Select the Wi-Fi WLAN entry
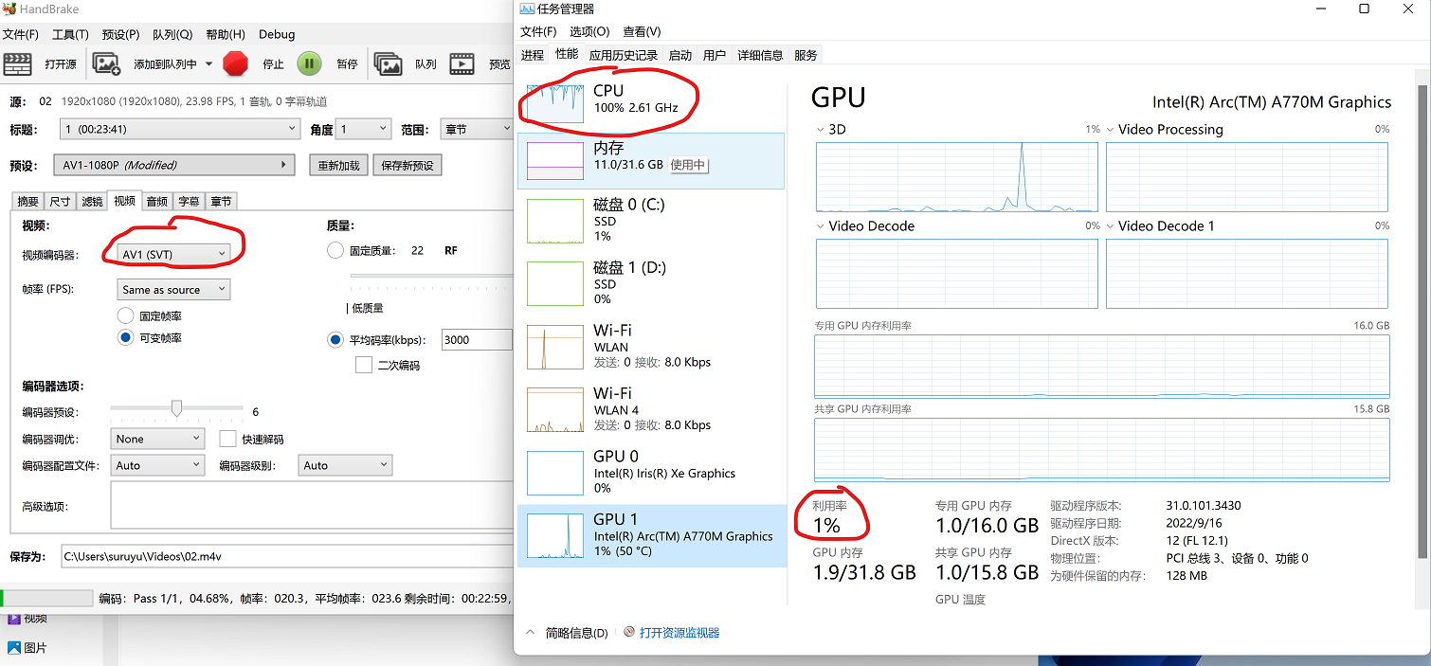The height and width of the screenshot is (666, 1431). click(x=651, y=346)
